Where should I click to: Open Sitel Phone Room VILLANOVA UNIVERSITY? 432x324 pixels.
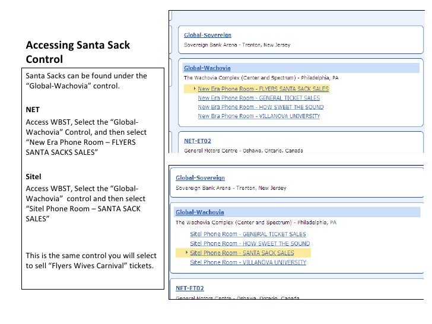248,262
